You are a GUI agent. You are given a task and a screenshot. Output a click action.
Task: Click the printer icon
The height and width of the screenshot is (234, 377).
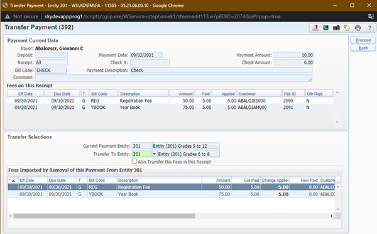pos(358,28)
